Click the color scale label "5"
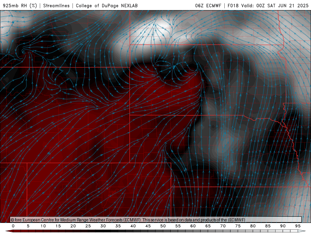Screen dimensions: 311x233 tap(28, 226)
